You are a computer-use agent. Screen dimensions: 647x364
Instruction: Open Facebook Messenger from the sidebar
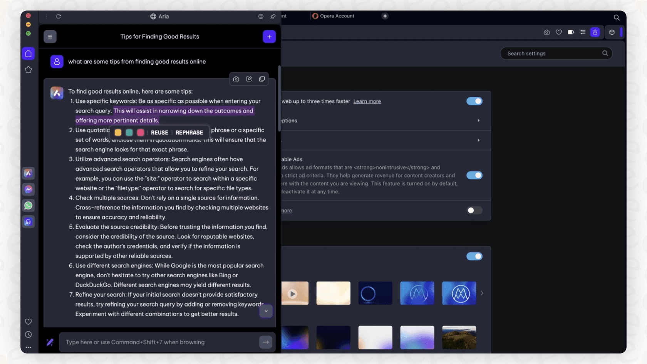pyautogui.click(x=28, y=189)
